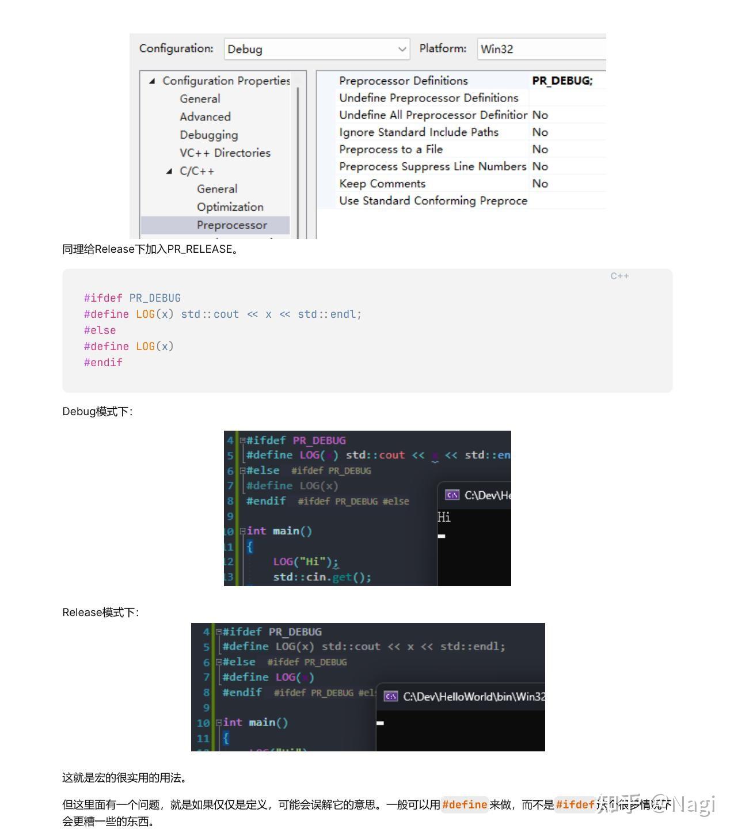Viewport: 734px width, 836px height.
Task: Edit the PR_DEBUG Preprocessor Definitions value
Action: pos(564,81)
